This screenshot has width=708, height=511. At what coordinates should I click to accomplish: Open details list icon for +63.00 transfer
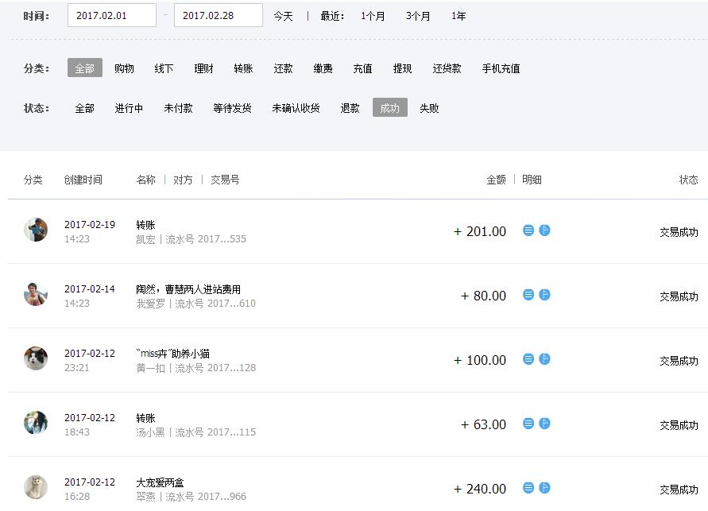click(528, 424)
